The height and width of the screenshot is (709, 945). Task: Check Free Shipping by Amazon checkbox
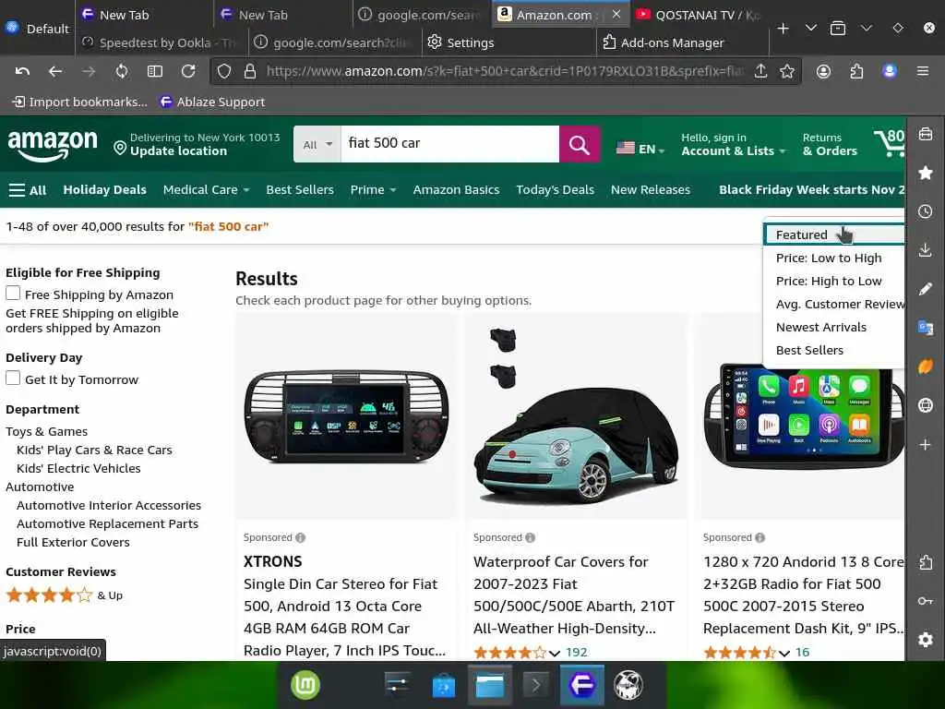coord(13,294)
